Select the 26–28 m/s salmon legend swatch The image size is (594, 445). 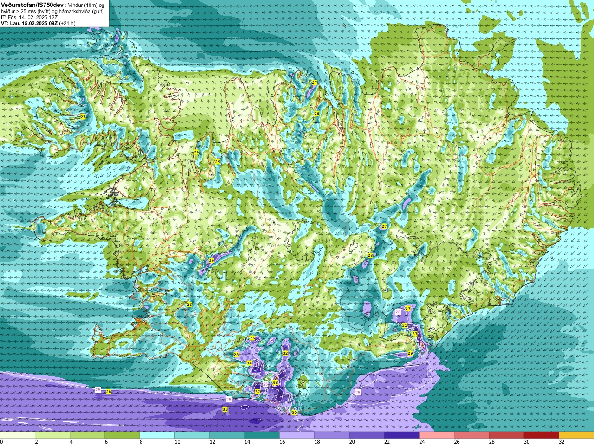(471, 435)
